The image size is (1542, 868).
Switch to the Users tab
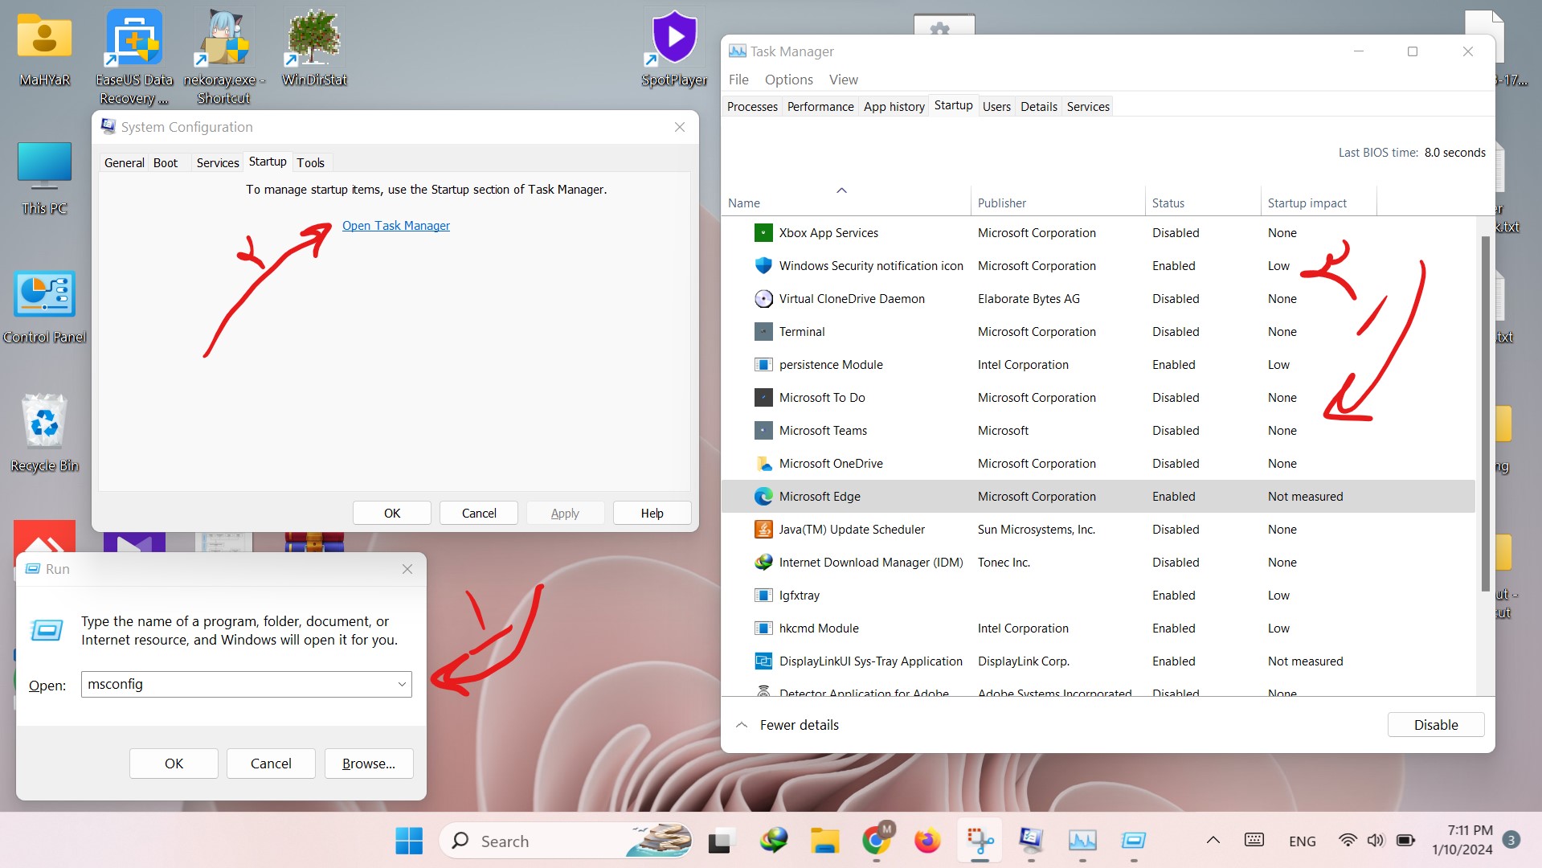[996, 107]
